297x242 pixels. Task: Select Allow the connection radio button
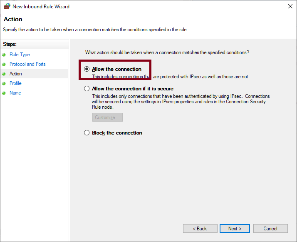pos(87,69)
